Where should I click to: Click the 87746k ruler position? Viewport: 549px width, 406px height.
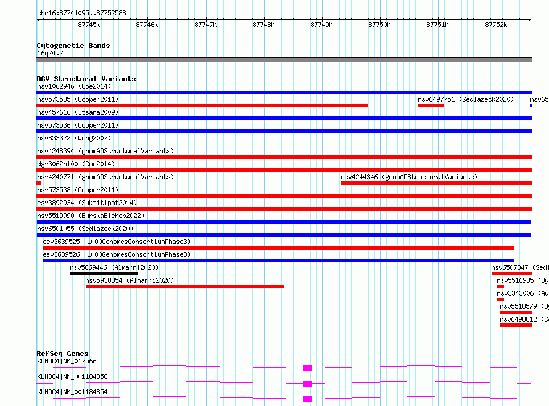(147, 25)
